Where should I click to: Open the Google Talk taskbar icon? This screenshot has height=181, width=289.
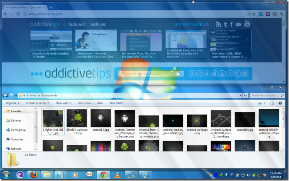[89, 175]
